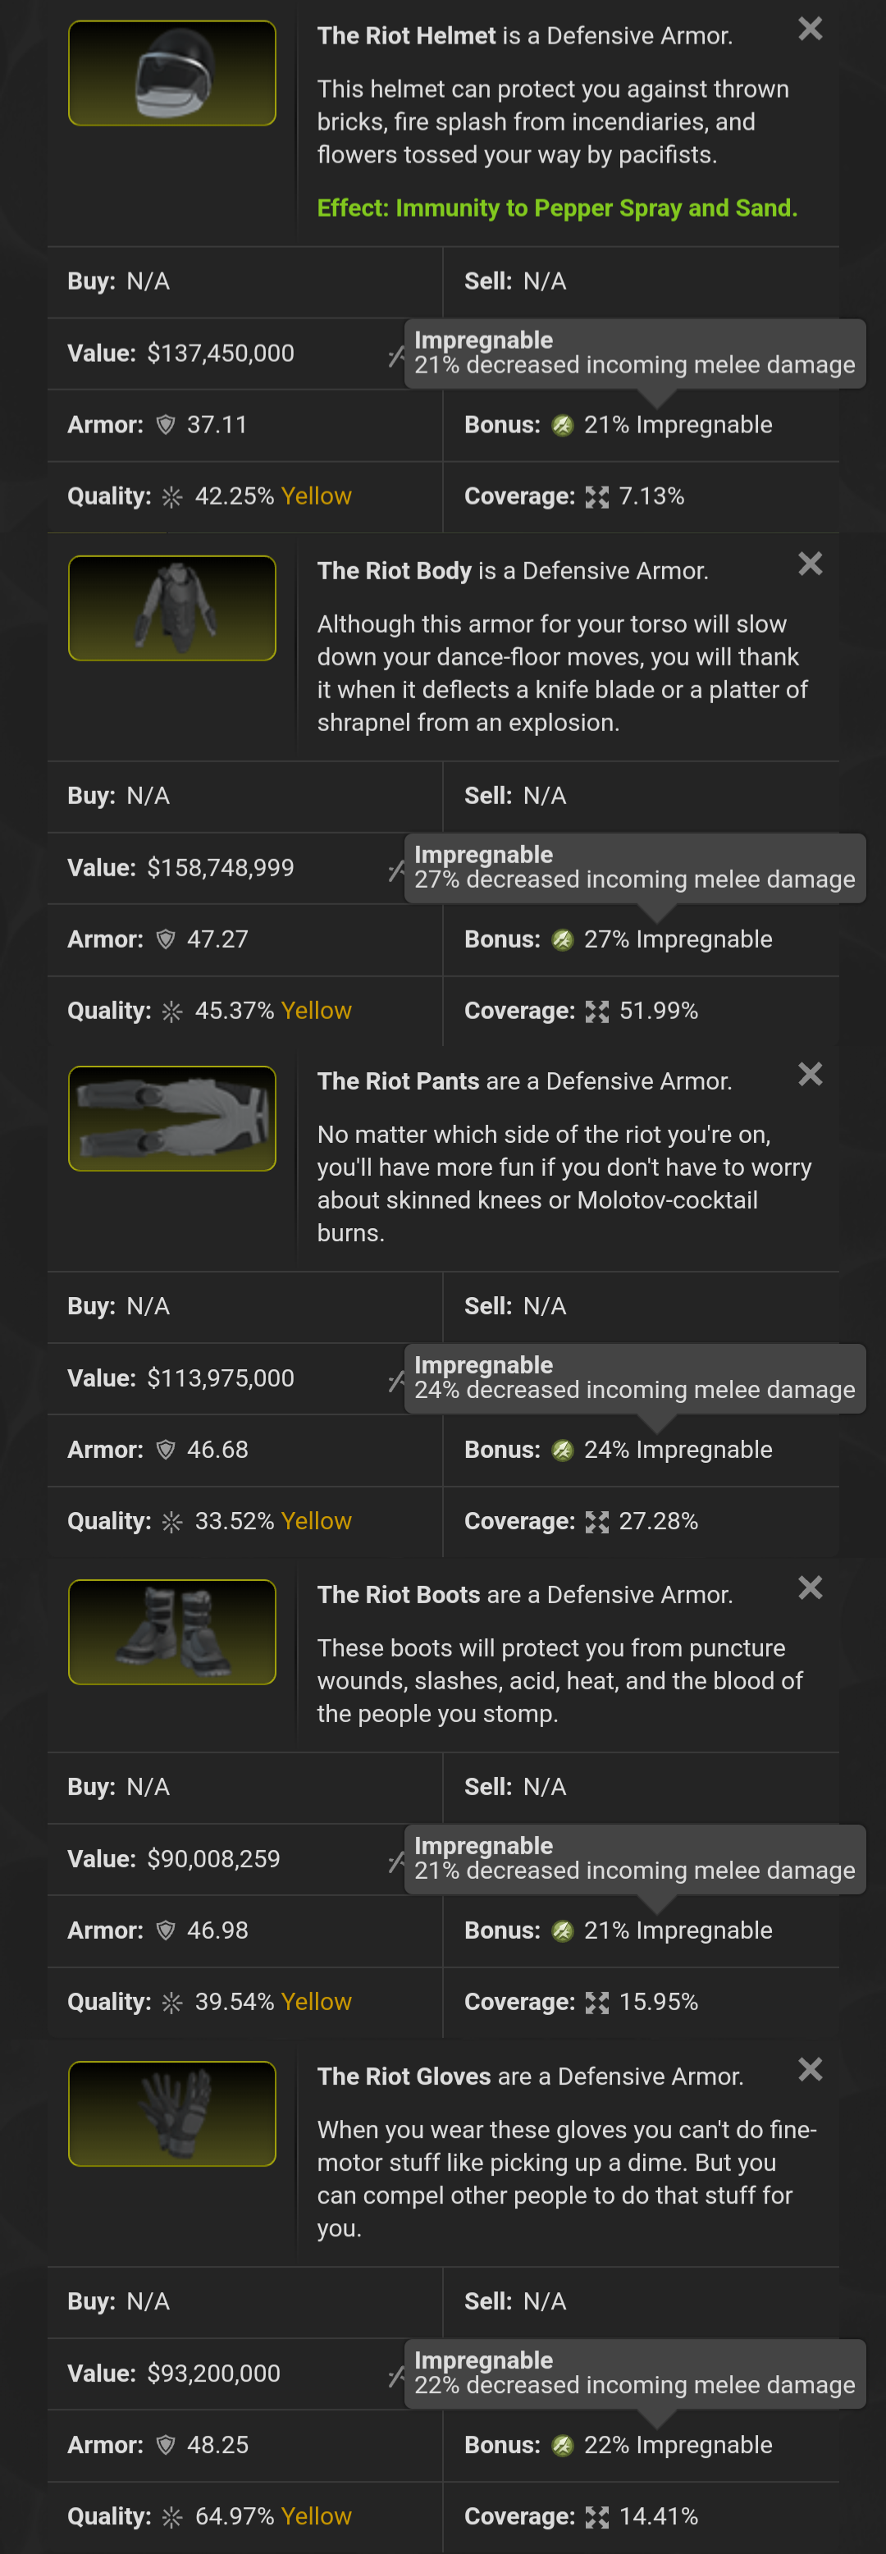The height and width of the screenshot is (2554, 886).
Task: Click the coverage icon beside 15.95%
Action: pyautogui.click(x=596, y=2003)
